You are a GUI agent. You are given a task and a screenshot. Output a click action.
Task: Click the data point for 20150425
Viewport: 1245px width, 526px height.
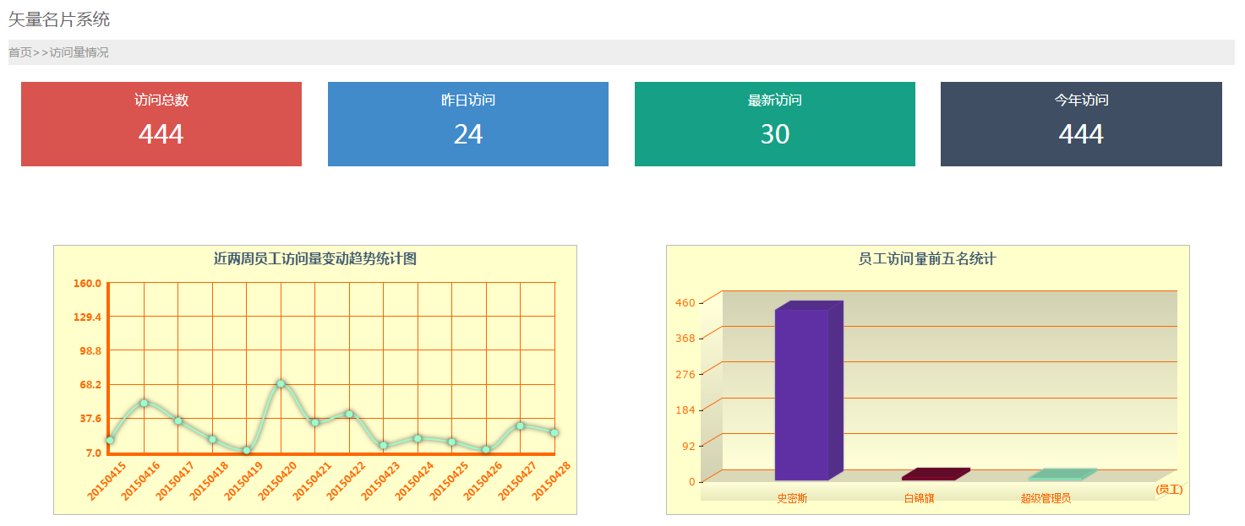coord(452,442)
